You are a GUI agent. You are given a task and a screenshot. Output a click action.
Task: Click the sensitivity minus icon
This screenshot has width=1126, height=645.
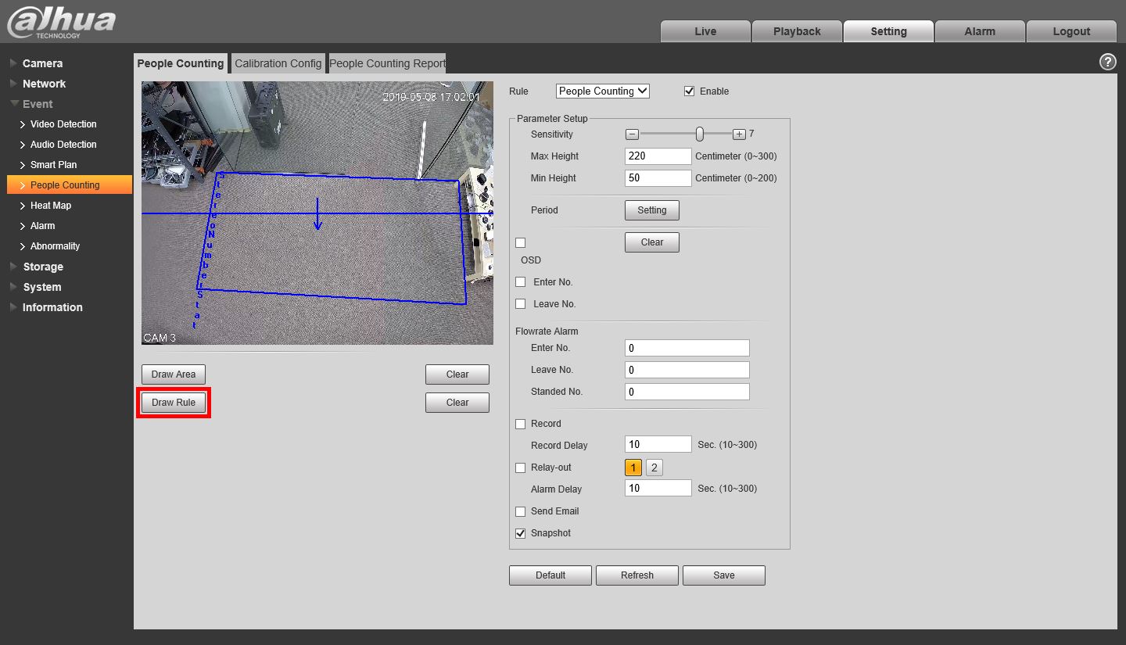(633, 134)
